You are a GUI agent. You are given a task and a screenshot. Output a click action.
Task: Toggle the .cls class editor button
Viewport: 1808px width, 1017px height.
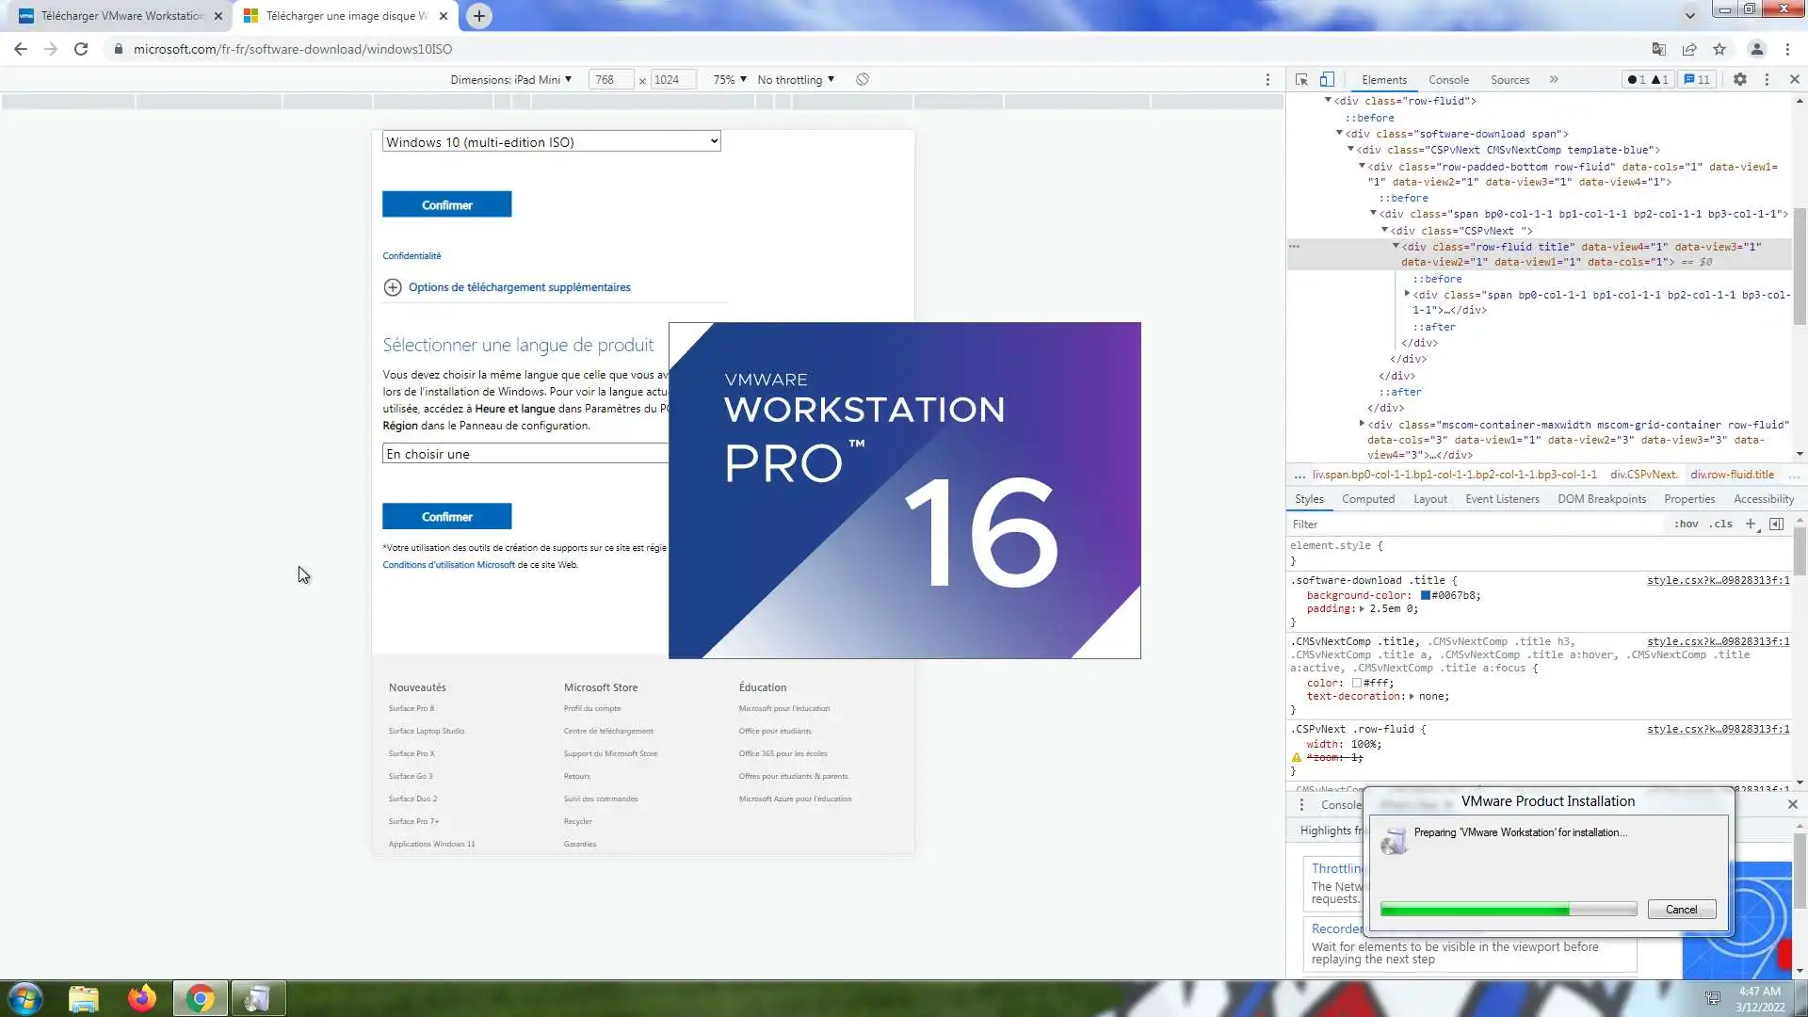pos(1722,525)
